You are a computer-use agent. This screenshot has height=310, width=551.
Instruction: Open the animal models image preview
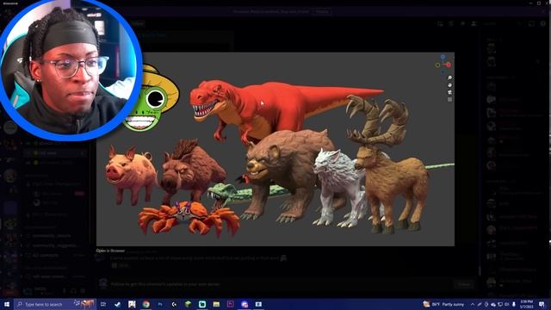point(275,149)
